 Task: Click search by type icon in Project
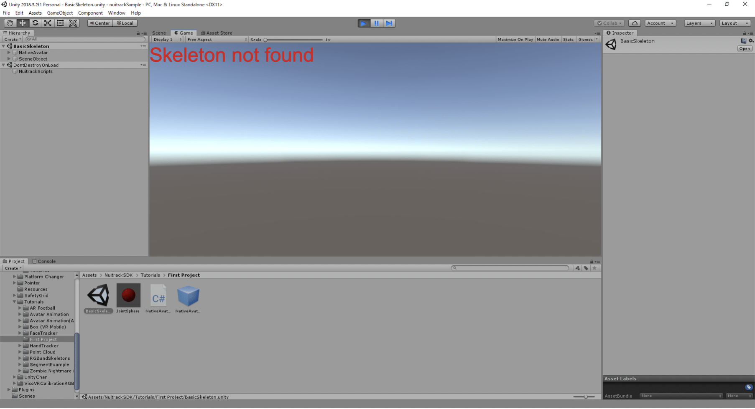point(578,268)
